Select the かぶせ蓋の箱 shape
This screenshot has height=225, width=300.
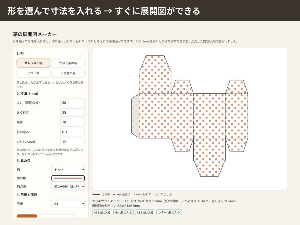(x=68, y=63)
